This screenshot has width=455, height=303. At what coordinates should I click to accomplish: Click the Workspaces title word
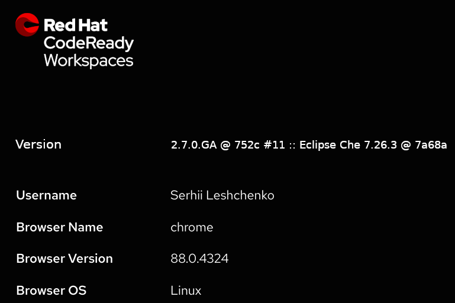click(89, 60)
